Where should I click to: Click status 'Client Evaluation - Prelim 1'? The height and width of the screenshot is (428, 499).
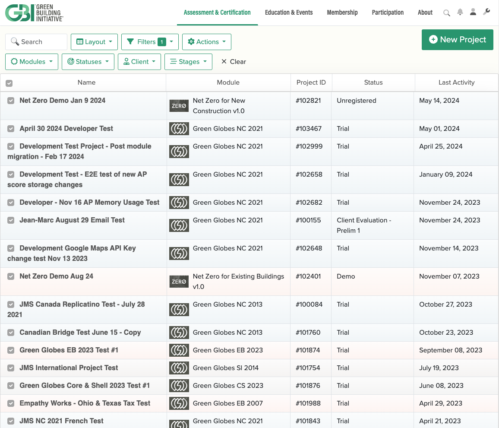364,225
